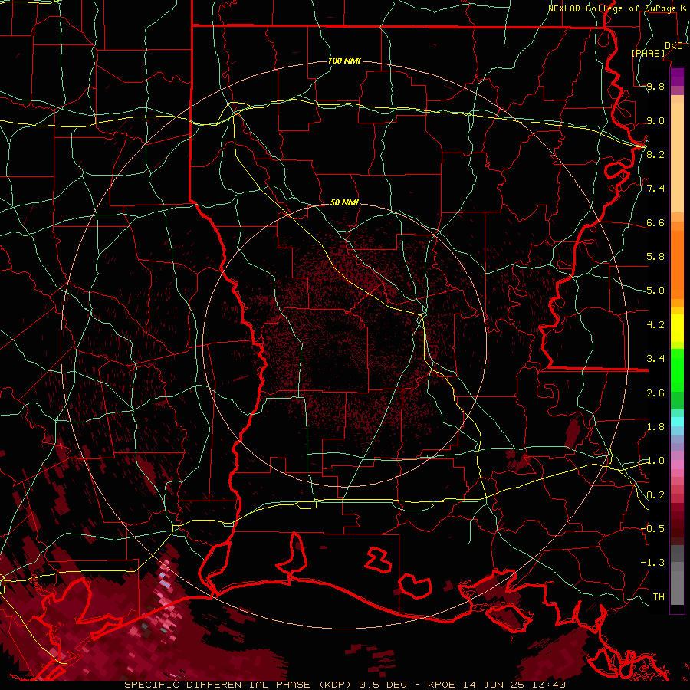
Task: Click the 50 NMI range ring label
Action: (344, 202)
